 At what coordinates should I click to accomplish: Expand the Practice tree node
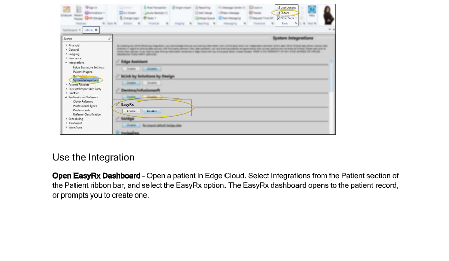(66, 93)
